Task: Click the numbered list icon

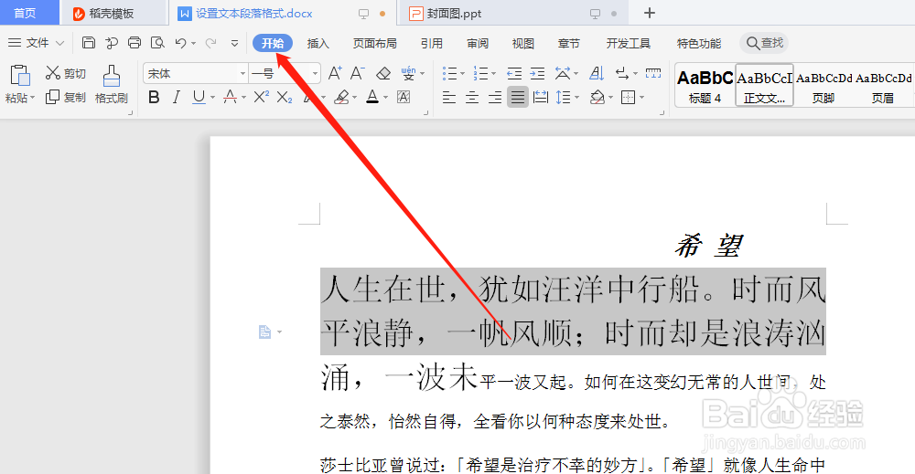Action: 481,73
